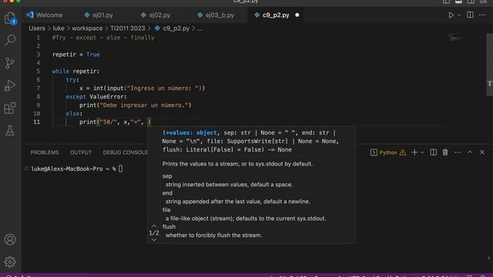Image resolution: width=493 pixels, height=277 pixels.
Task: Open the Extensions view icon
Action: click(x=10, y=108)
